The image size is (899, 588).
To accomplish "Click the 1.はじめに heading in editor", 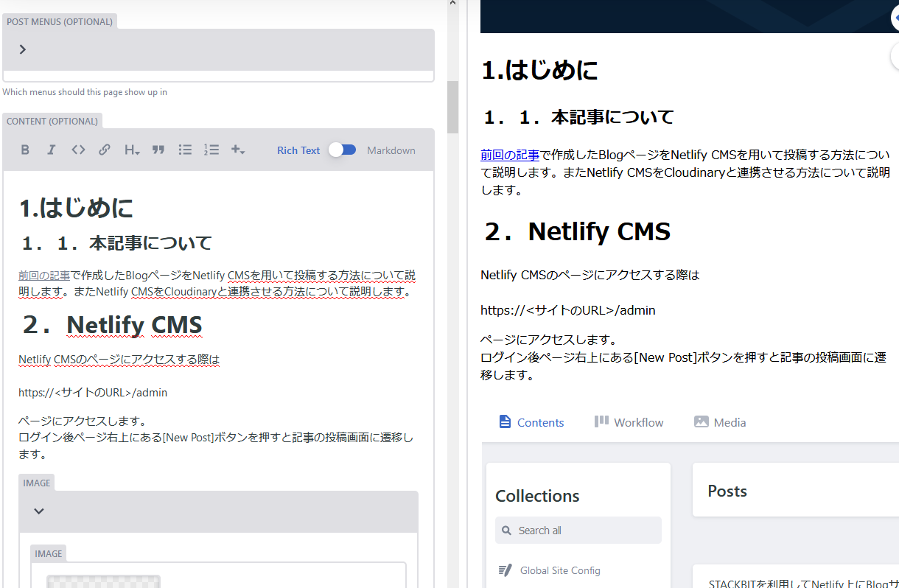I will point(76,208).
